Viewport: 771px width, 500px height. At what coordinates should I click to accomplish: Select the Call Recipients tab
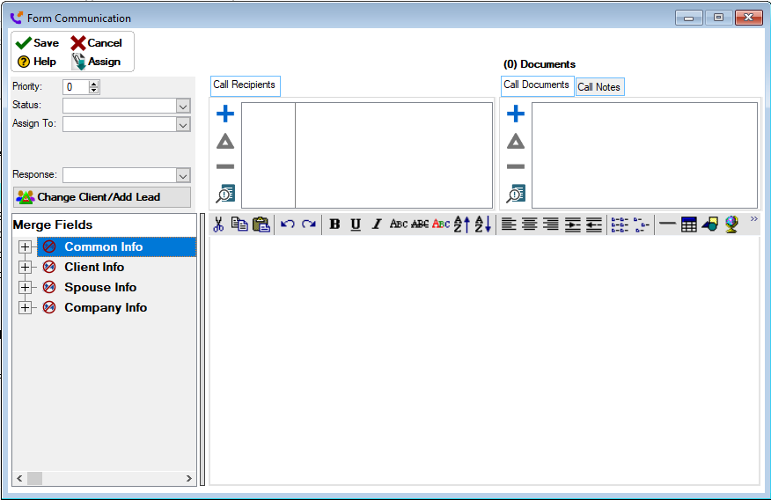[245, 85]
